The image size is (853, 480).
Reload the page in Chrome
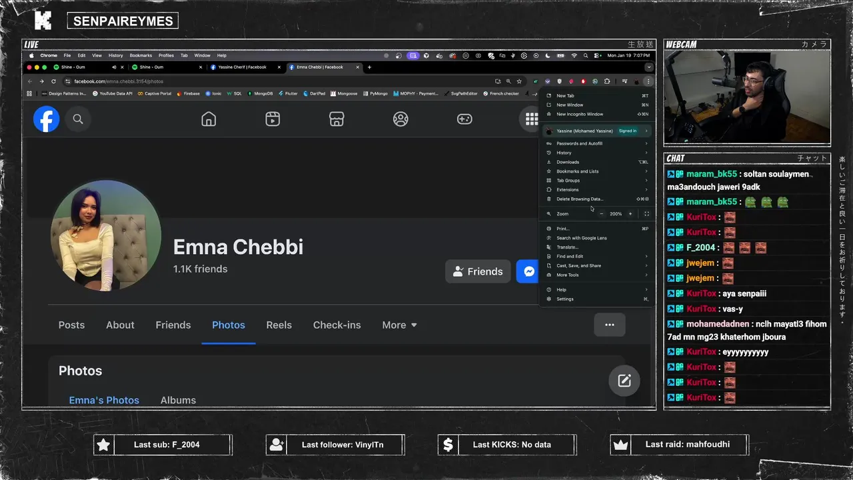tap(53, 81)
